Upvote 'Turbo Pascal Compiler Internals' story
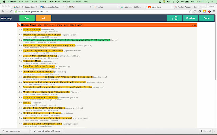 22,66
